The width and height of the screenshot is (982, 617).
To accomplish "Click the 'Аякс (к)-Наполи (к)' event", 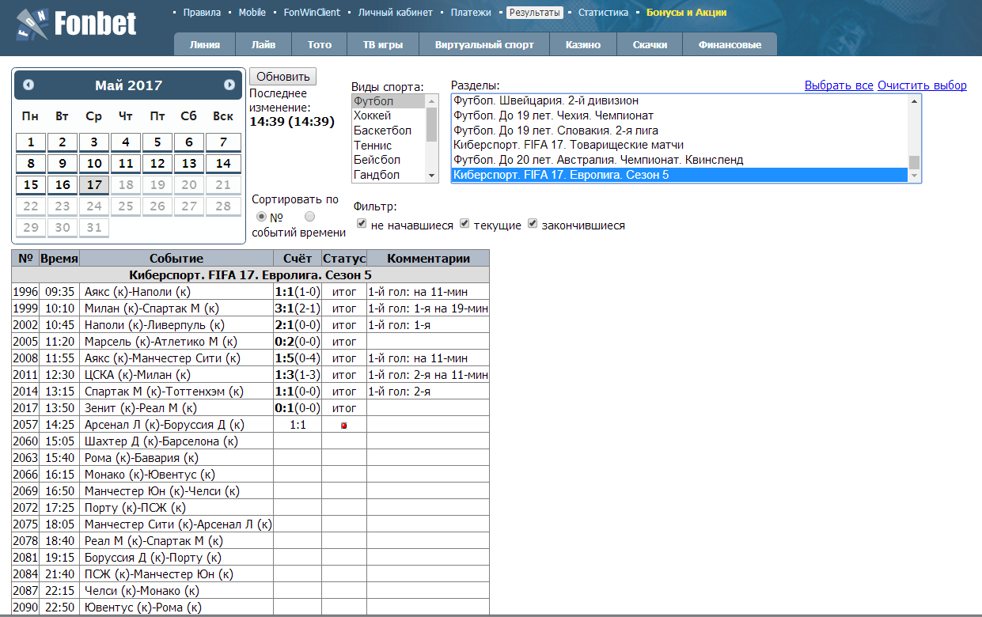I will [138, 292].
